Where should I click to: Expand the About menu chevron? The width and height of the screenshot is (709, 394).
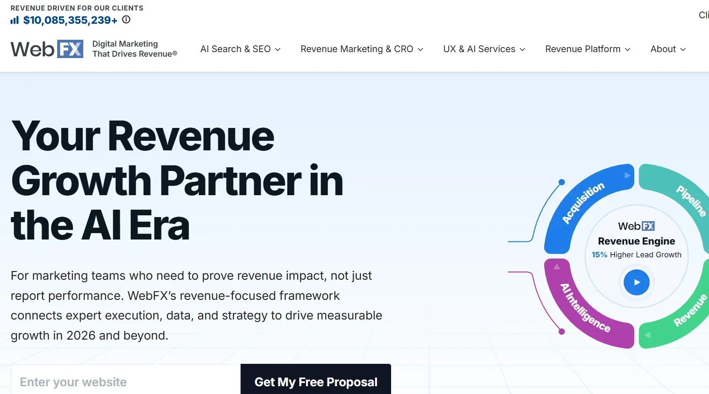click(x=683, y=49)
